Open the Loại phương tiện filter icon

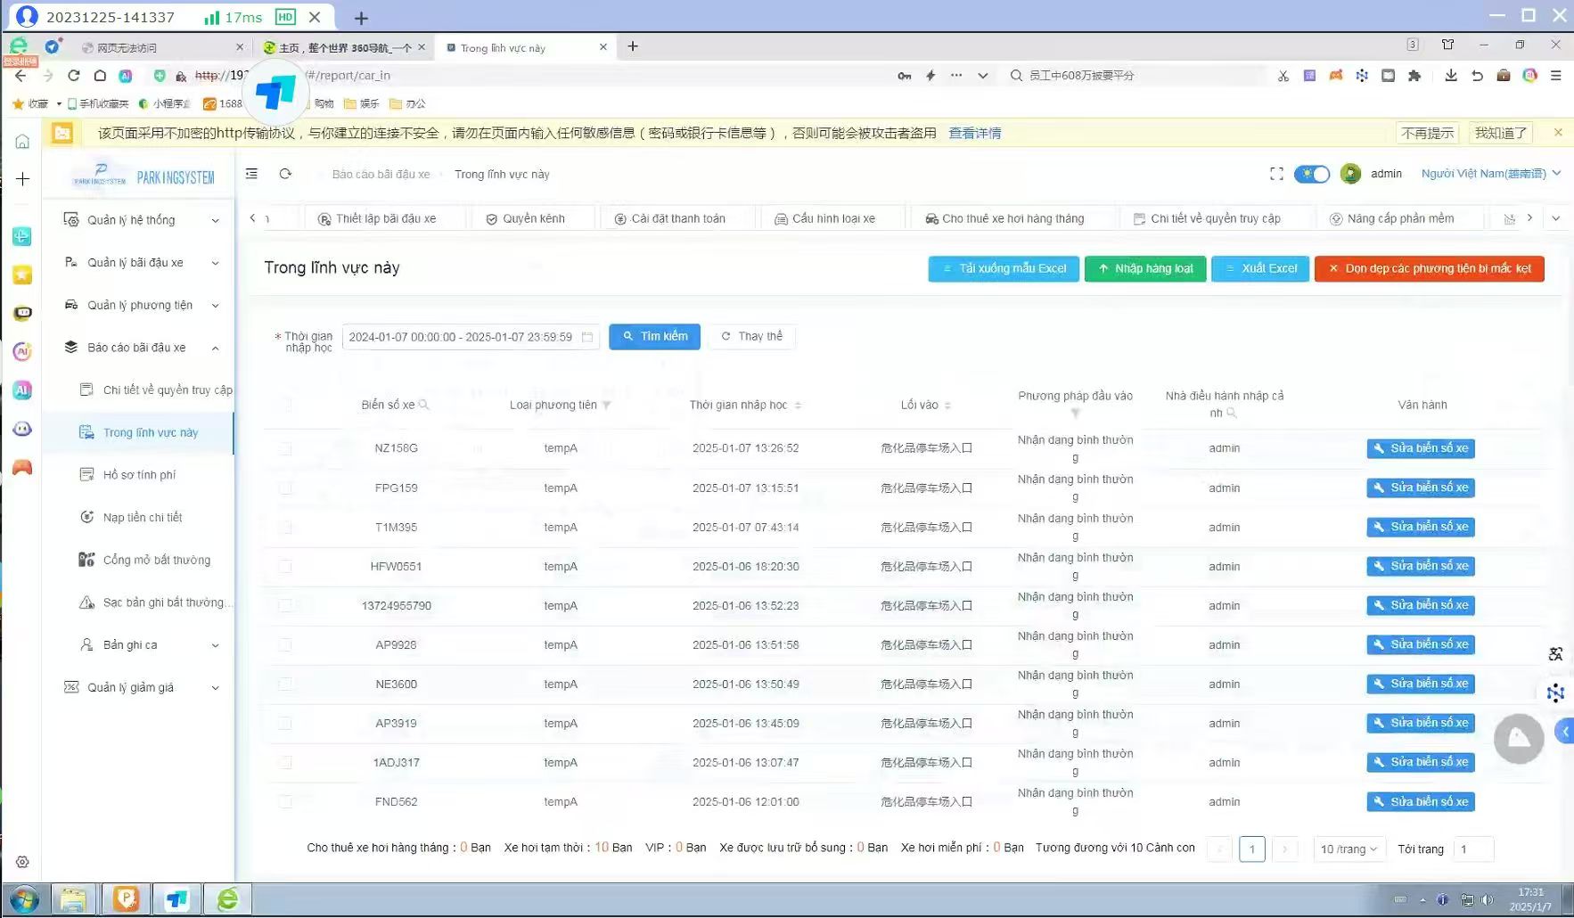tap(607, 405)
